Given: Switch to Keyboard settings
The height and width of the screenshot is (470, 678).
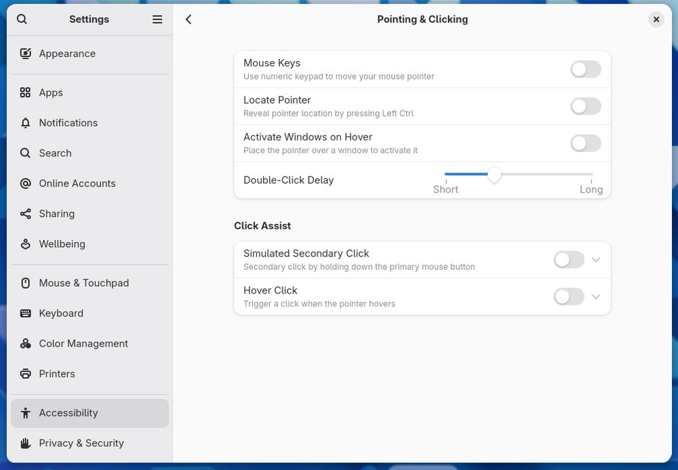Looking at the screenshot, I should tap(89, 313).
